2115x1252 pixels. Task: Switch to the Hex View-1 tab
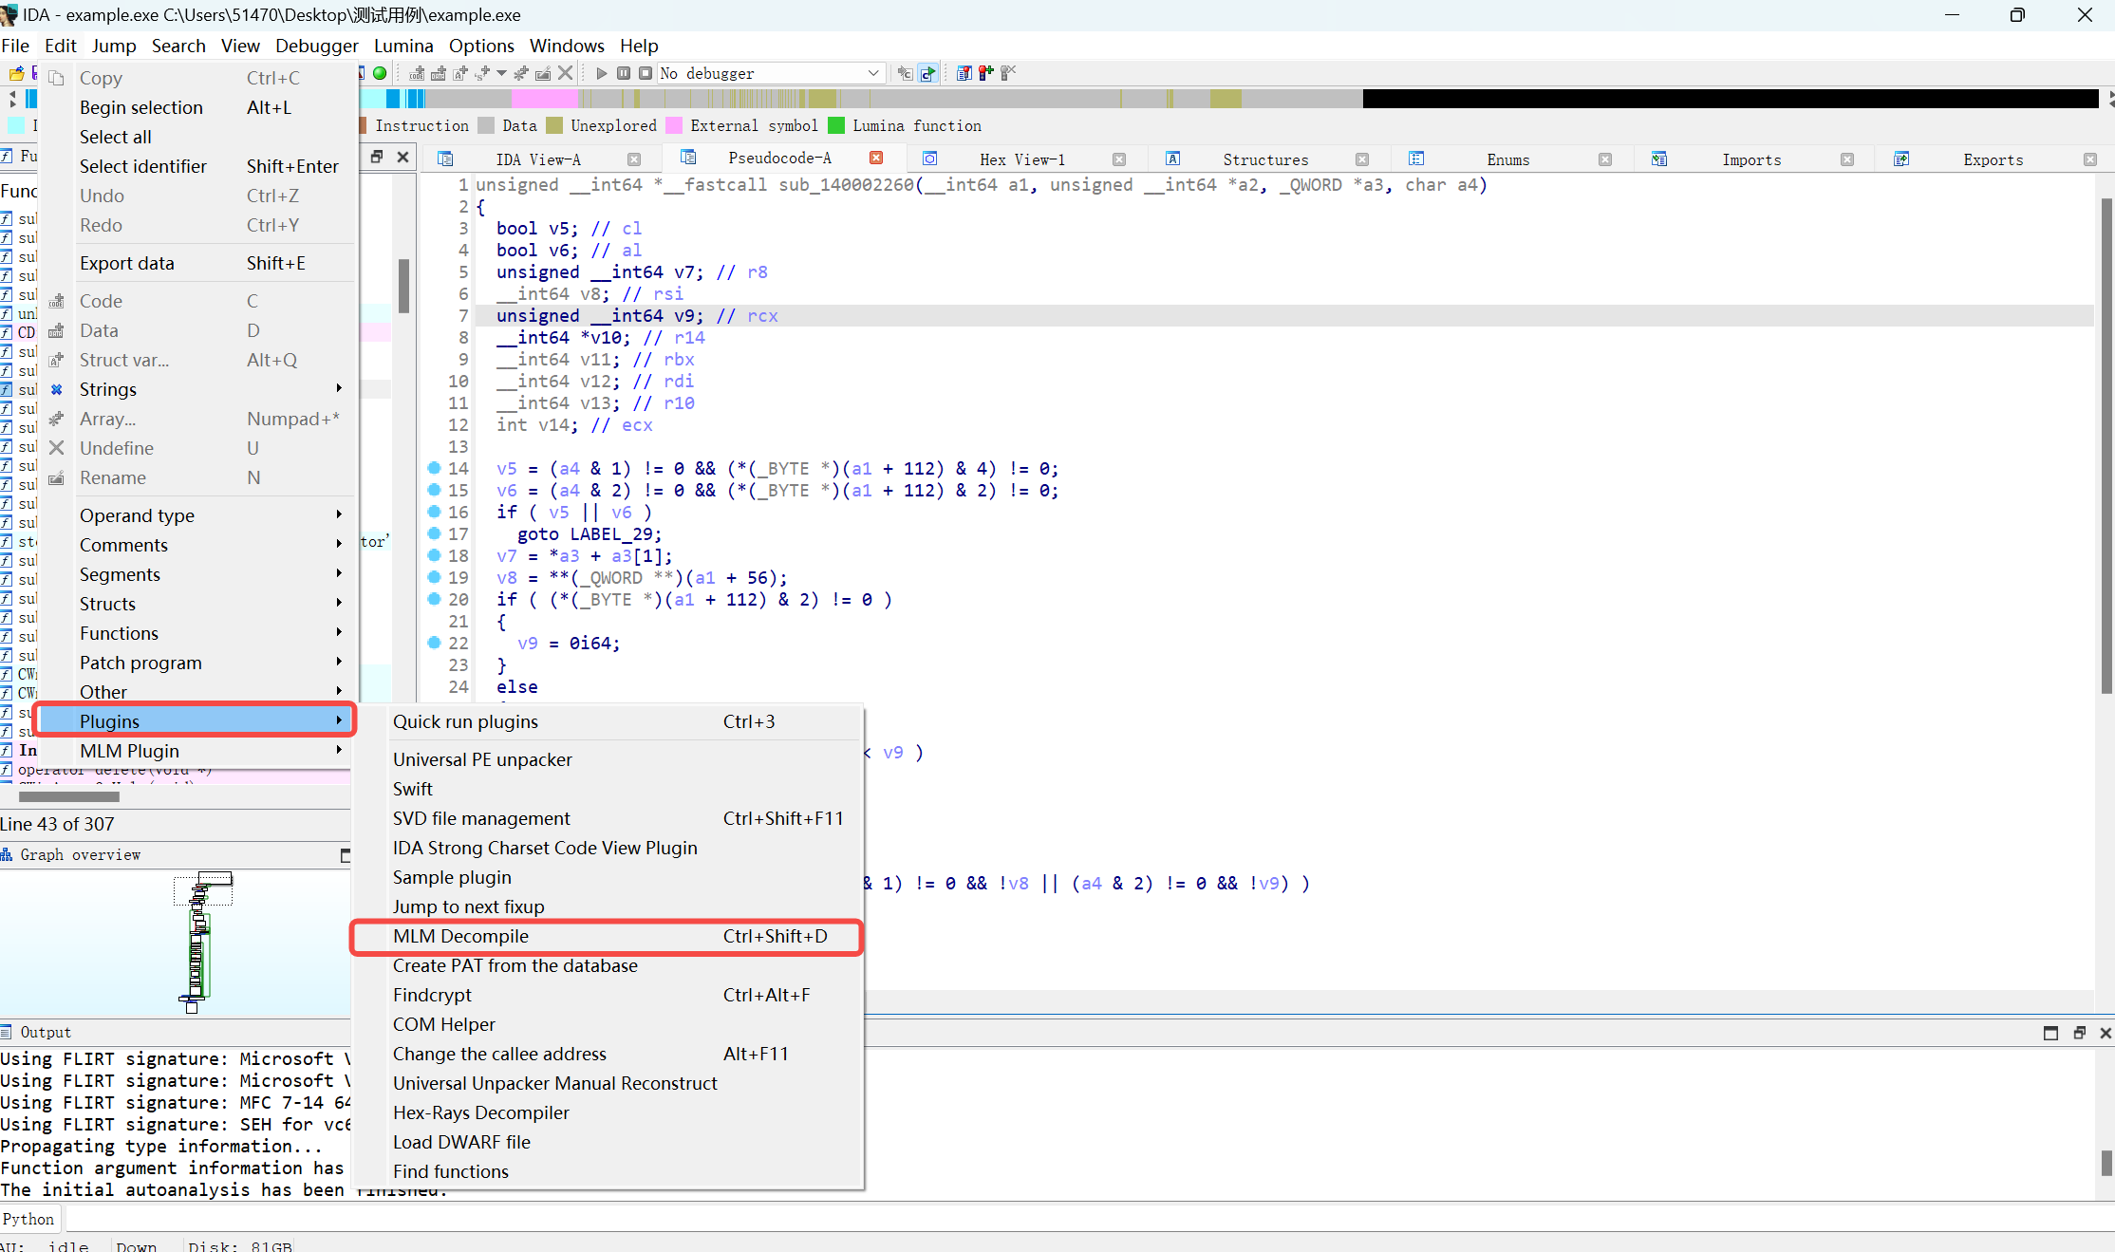coord(1022,159)
